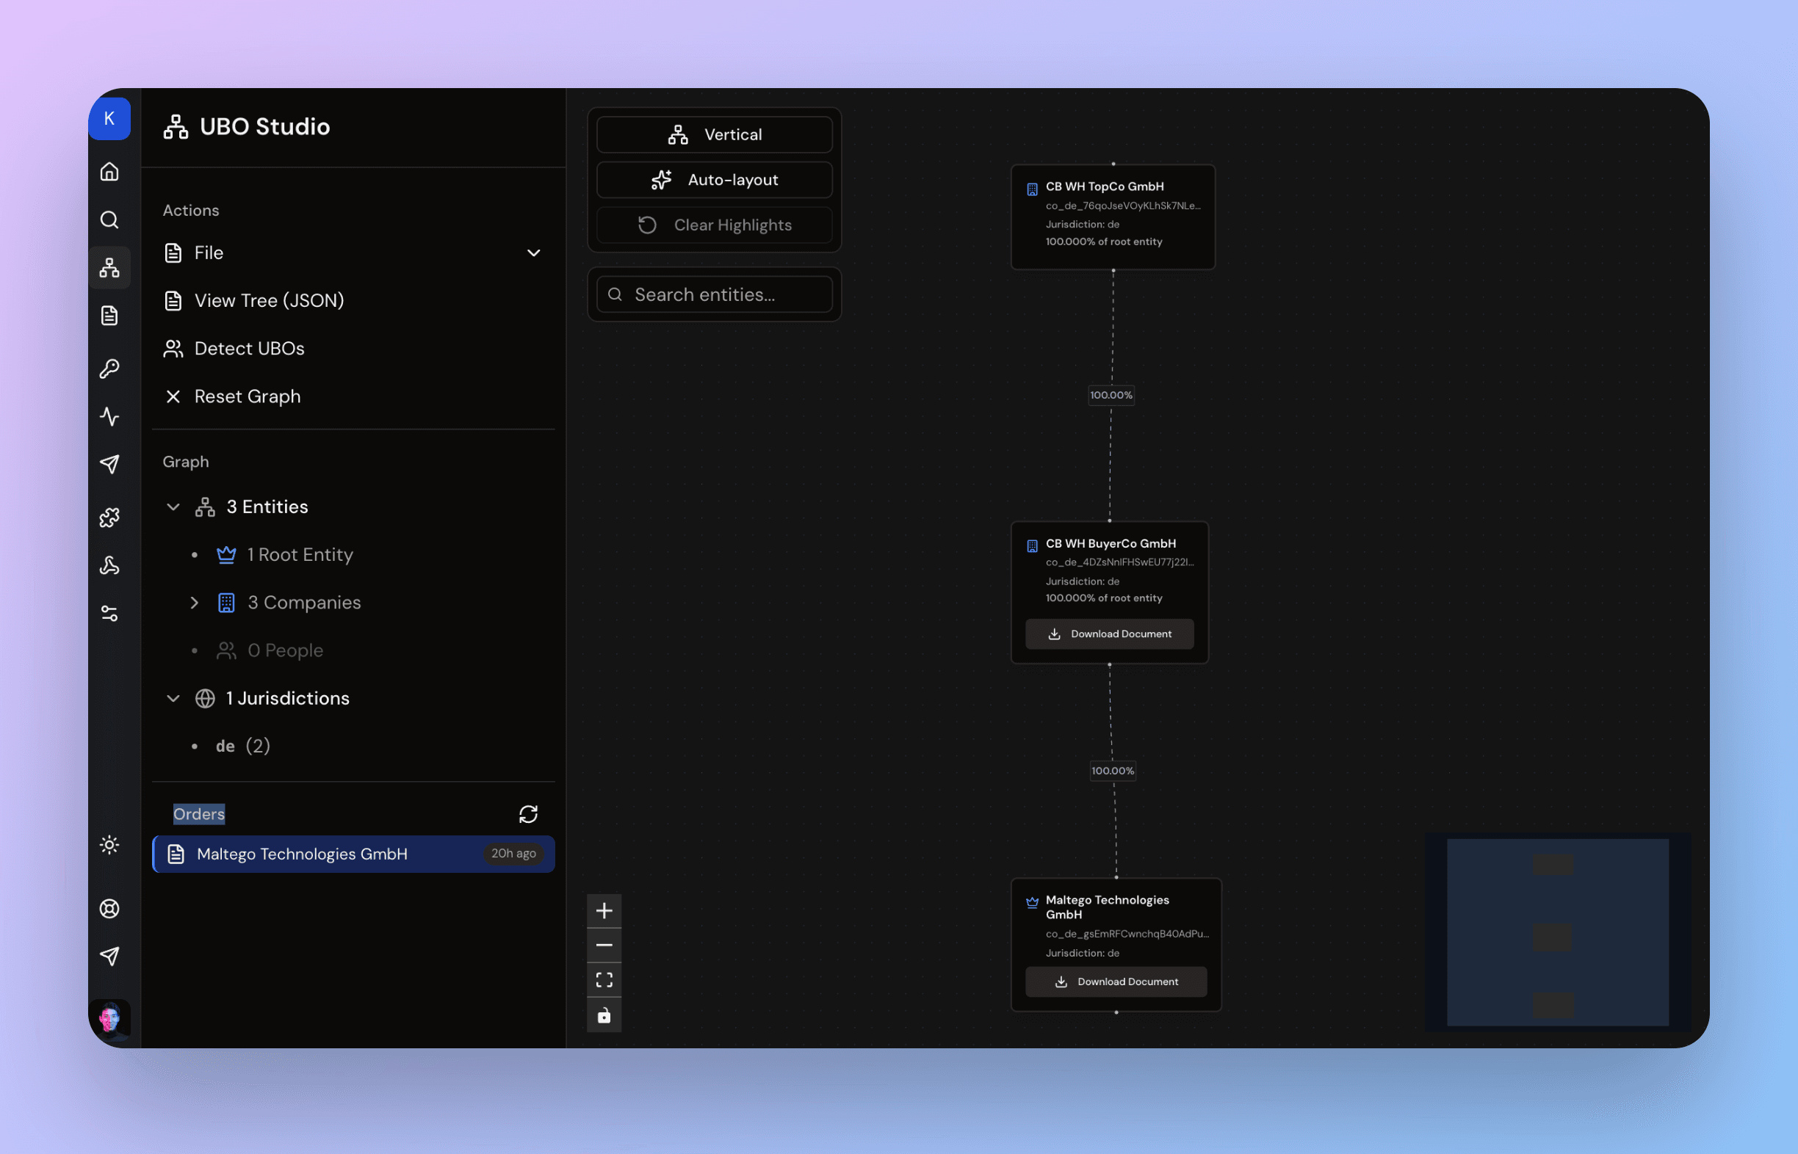Open View Tree (JSON) from Actions
Viewport: 1798px width, 1154px height.
click(268, 300)
